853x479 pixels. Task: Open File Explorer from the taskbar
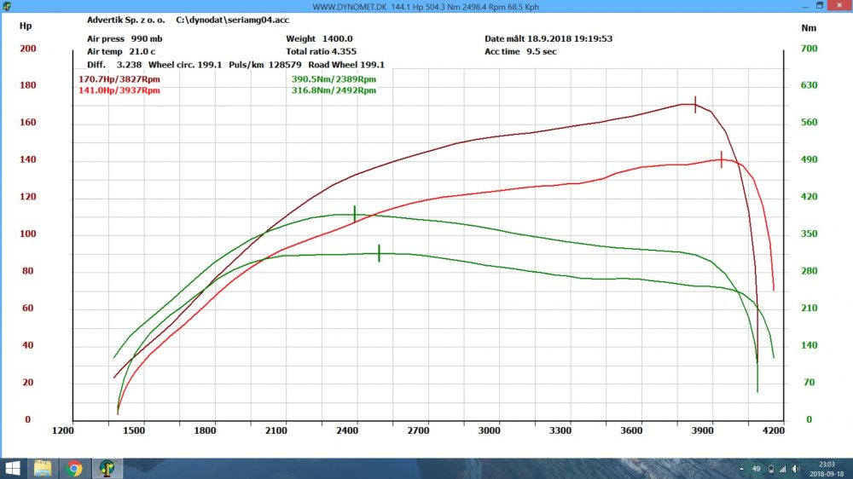[43, 468]
